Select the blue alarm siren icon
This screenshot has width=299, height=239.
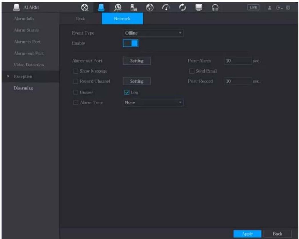click(101, 8)
